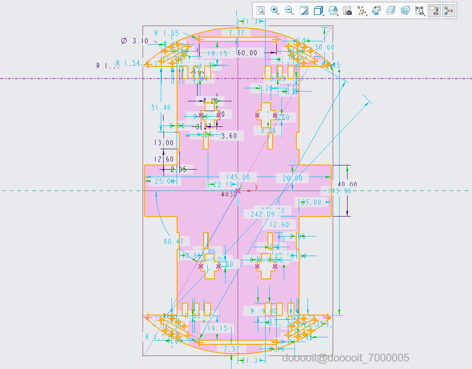The height and width of the screenshot is (369, 472).
Task: Select the 13.00 dimension value
Action: click(164, 143)
